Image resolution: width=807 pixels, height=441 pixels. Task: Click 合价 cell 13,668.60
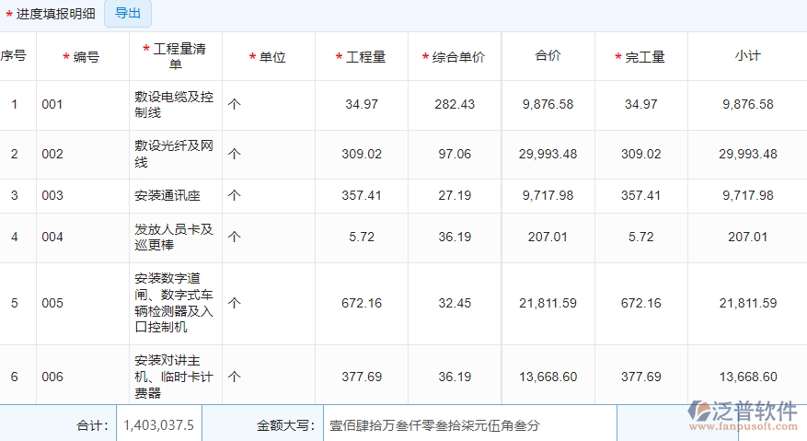[x=548, y=377]
